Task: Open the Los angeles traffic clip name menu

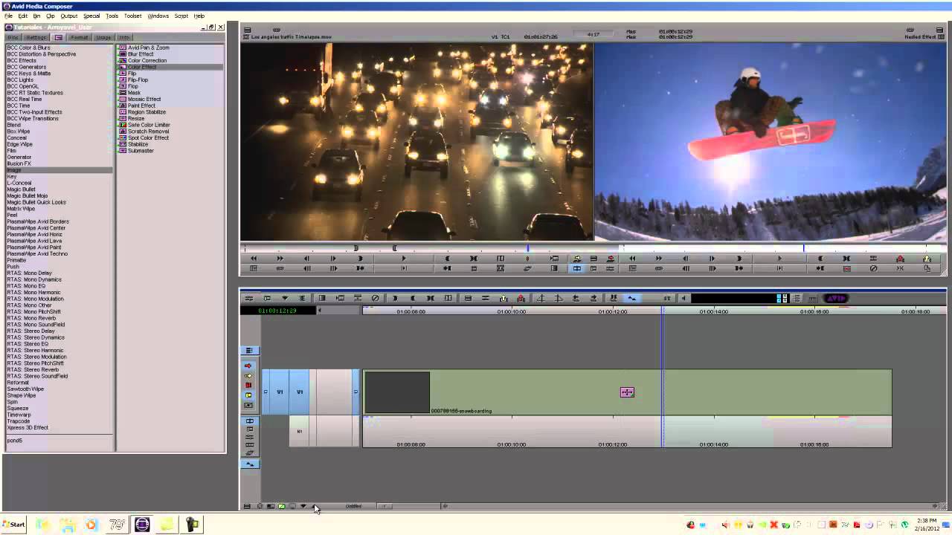Action: [291, 36]
